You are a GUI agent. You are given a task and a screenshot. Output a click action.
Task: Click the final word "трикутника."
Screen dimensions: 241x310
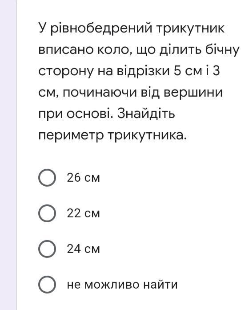pos(147,136)
